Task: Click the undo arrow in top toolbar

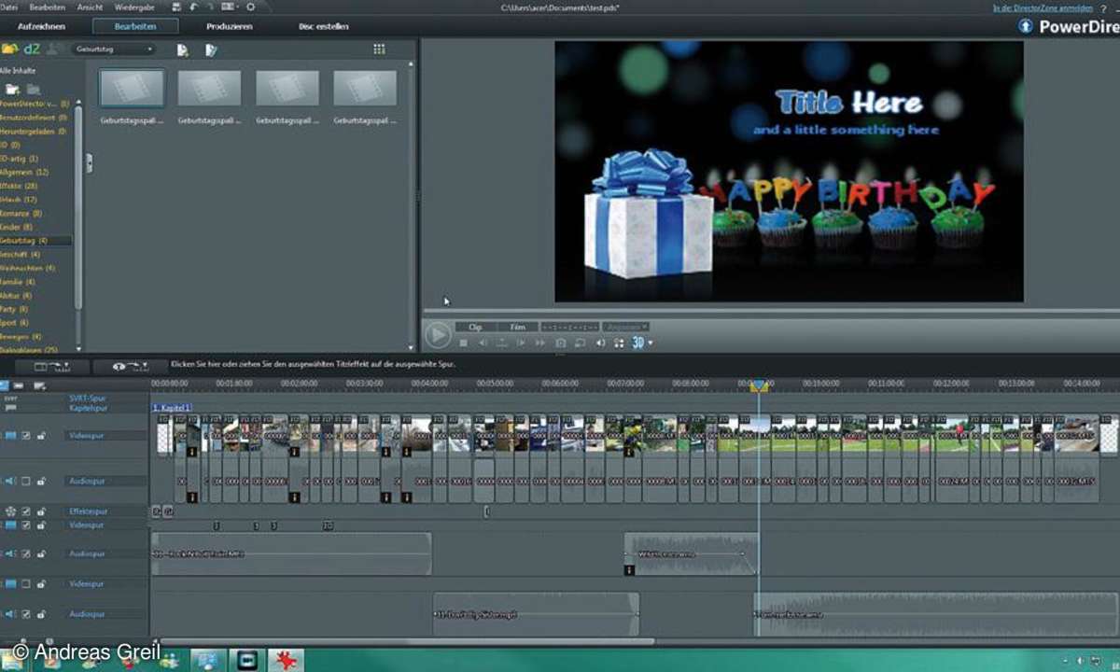Action: click(x=192, y=7)
